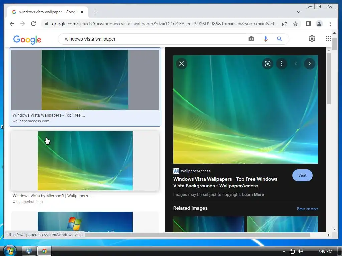Open Chrome profile avatar
Screen dimensions: 342x256
click(319, 24)
